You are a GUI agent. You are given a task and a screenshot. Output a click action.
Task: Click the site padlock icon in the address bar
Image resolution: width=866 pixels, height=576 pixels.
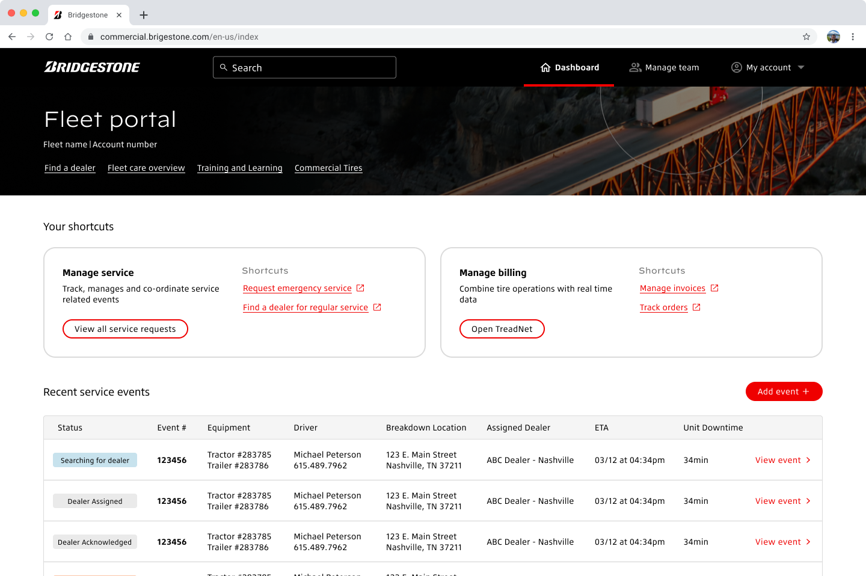point(91,37)
